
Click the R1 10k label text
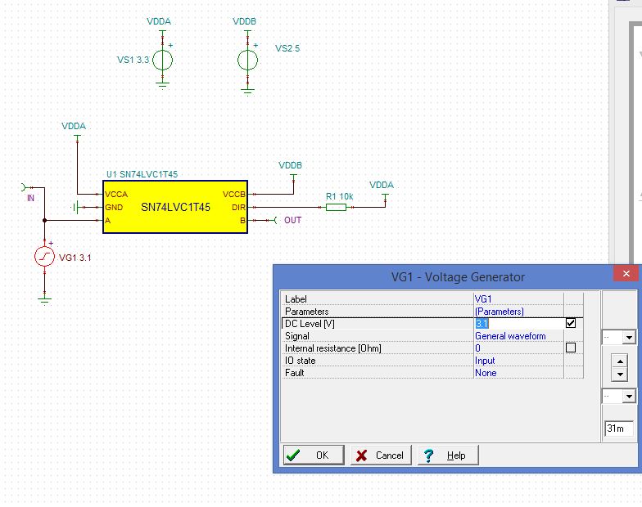339,196
